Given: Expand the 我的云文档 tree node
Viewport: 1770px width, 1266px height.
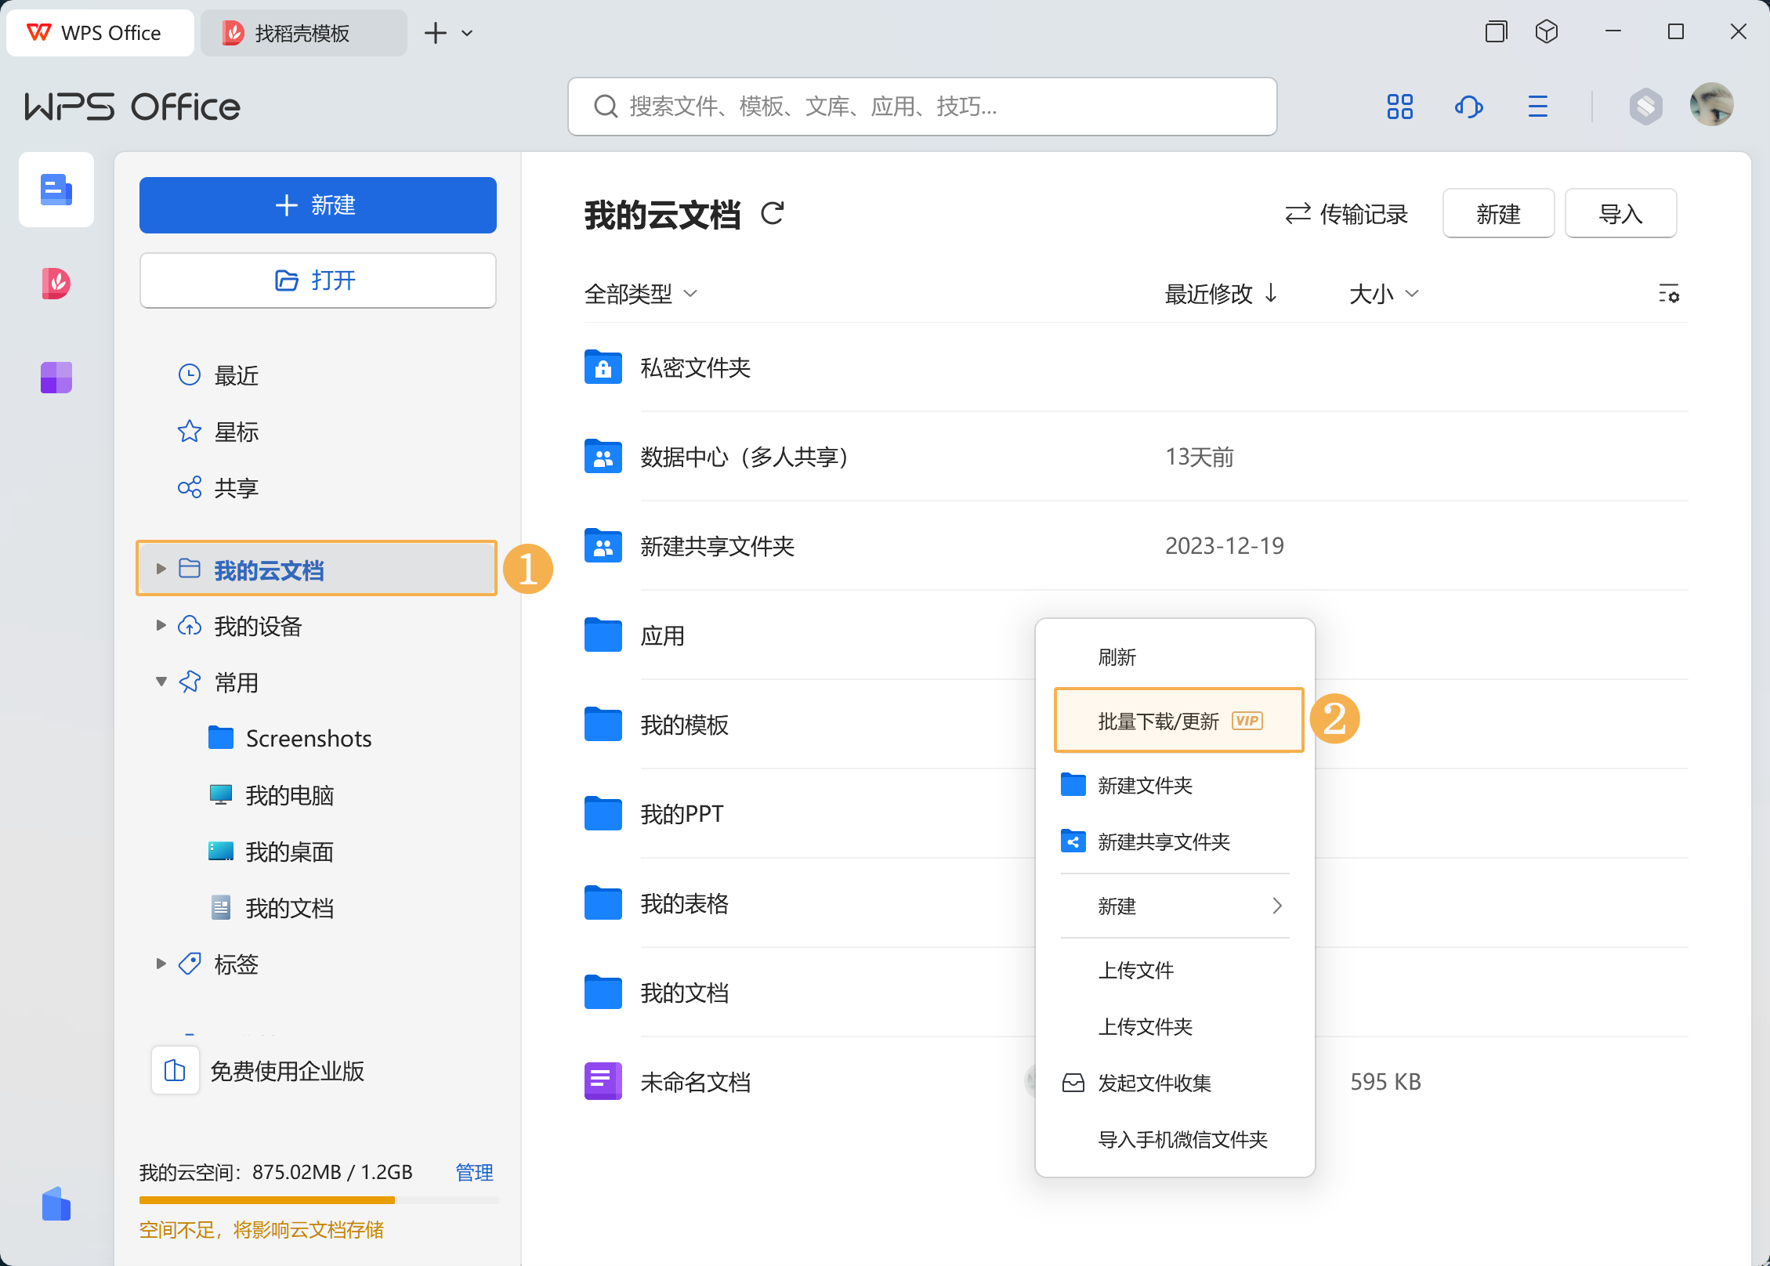Looking at the screenshot, I should (x=161, y=569).
